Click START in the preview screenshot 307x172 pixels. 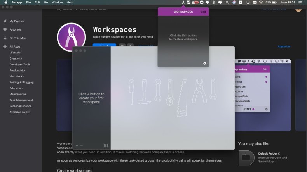pos(247,109)
